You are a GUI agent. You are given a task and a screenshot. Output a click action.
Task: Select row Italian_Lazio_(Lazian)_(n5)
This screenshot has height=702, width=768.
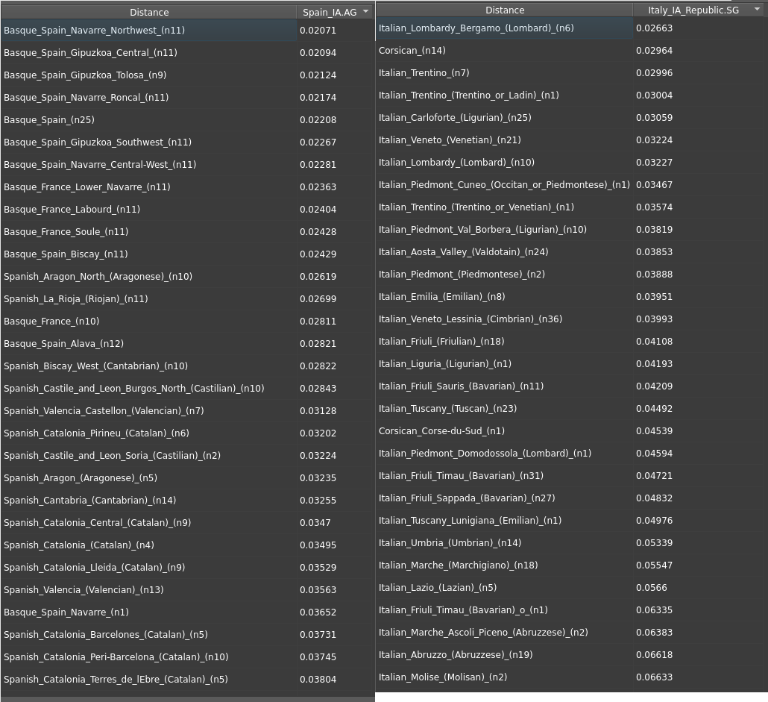570,587
